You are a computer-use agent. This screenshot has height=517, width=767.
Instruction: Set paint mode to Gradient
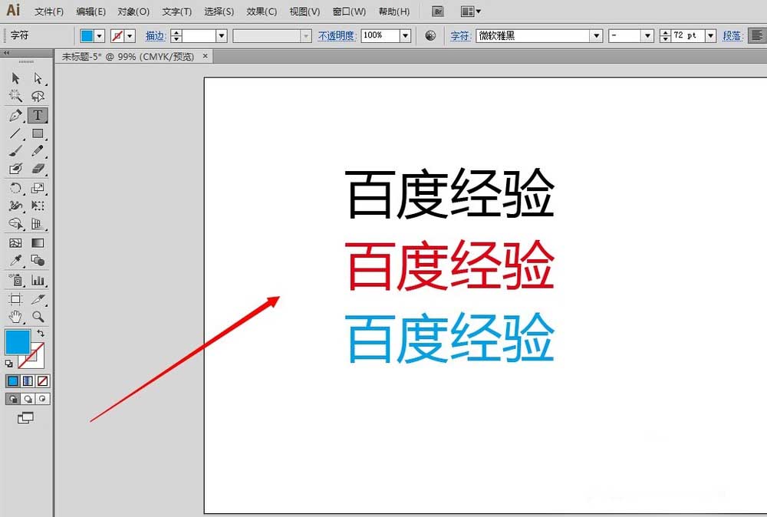click(x=28, y=381)
